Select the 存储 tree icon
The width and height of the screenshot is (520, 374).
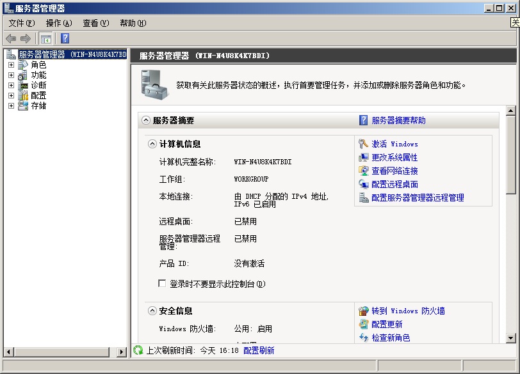pos(23,106)
